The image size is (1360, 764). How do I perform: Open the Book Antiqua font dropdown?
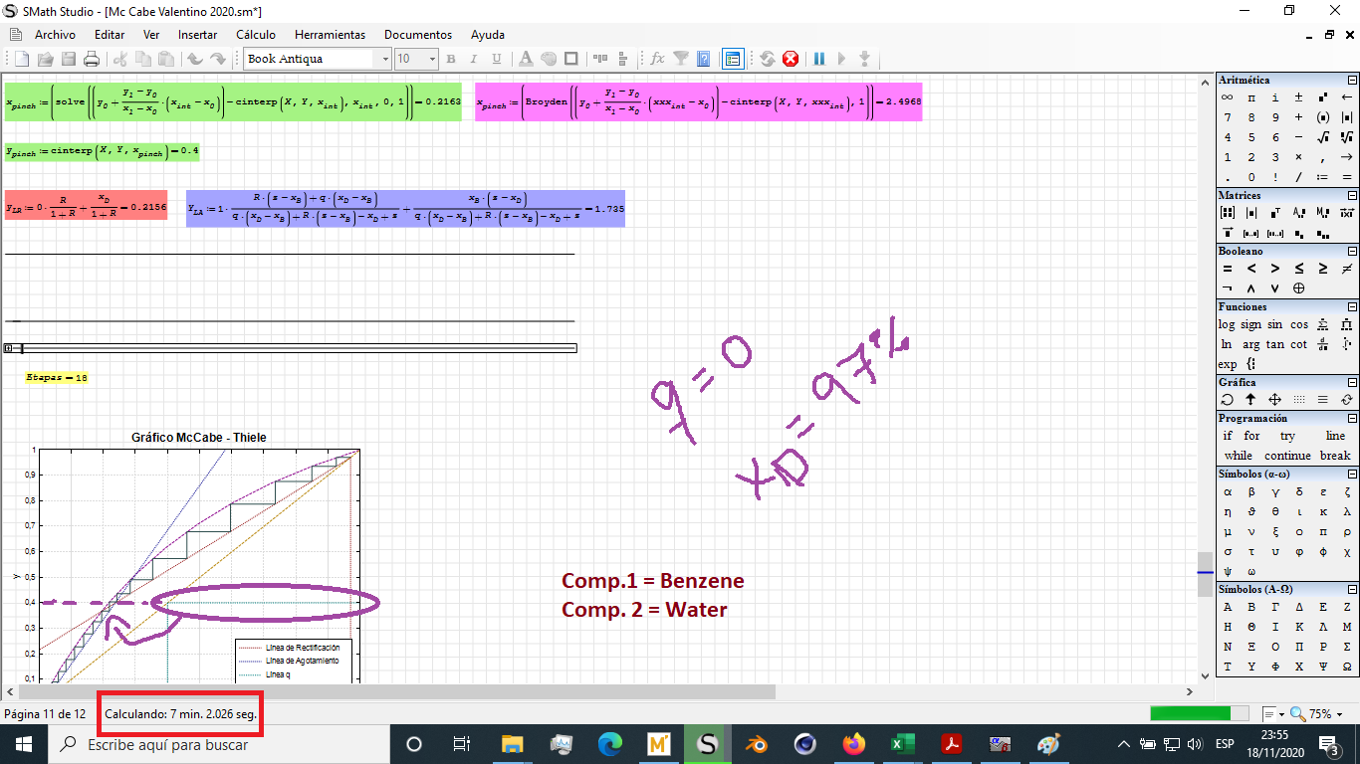385,59
